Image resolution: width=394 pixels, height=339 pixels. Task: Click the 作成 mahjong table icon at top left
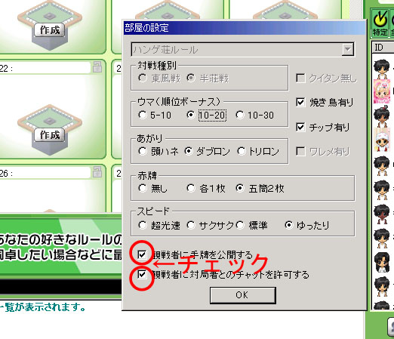point(50,26)
